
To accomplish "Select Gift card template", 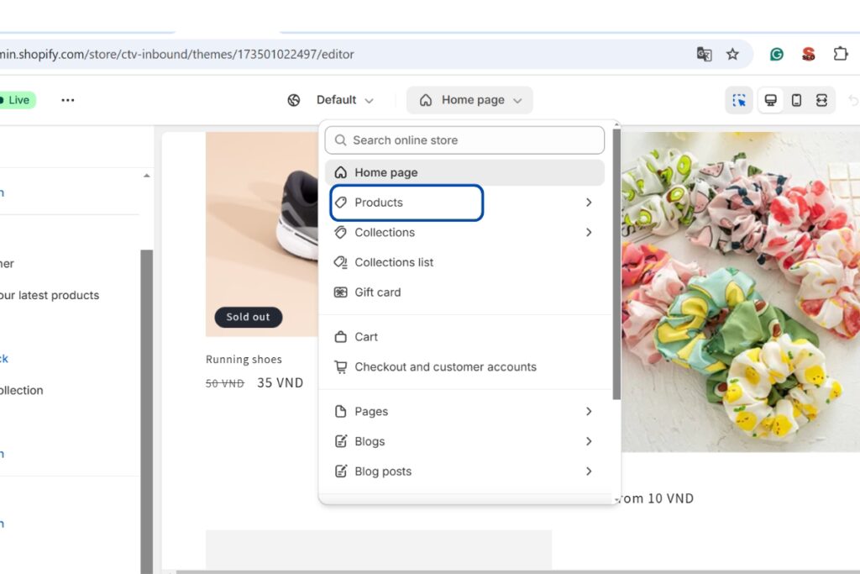I will pyautogui.click(x=464, y=292).
